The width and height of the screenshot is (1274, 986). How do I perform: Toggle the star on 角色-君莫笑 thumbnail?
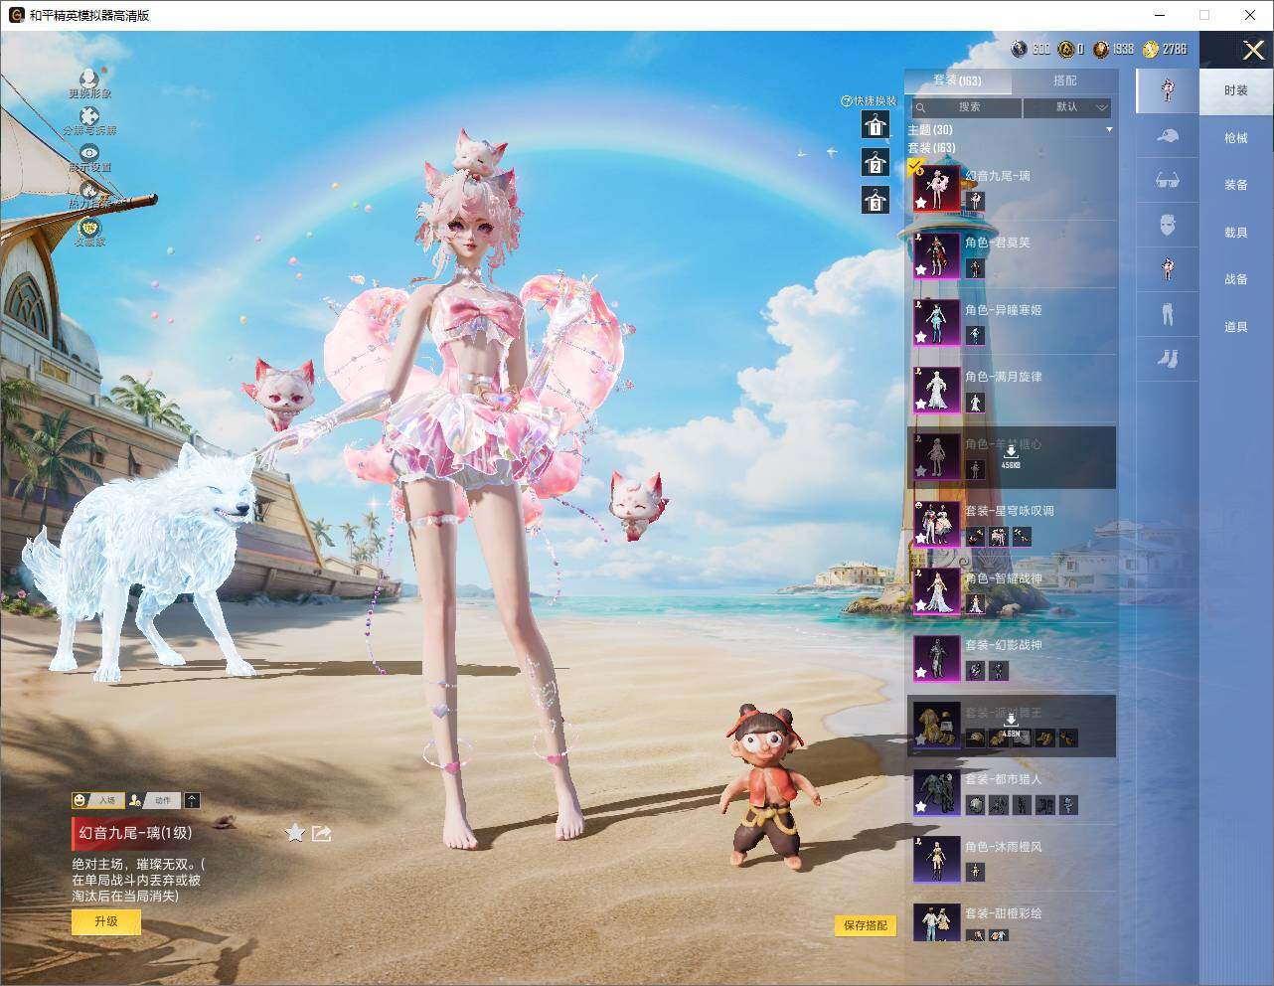click(x=921, y=269)
